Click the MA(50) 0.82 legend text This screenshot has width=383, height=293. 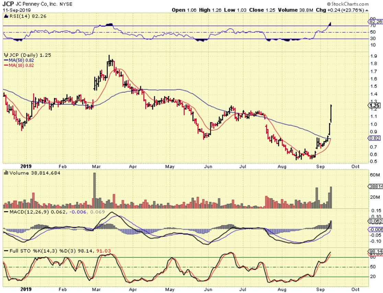coord(21,60)
